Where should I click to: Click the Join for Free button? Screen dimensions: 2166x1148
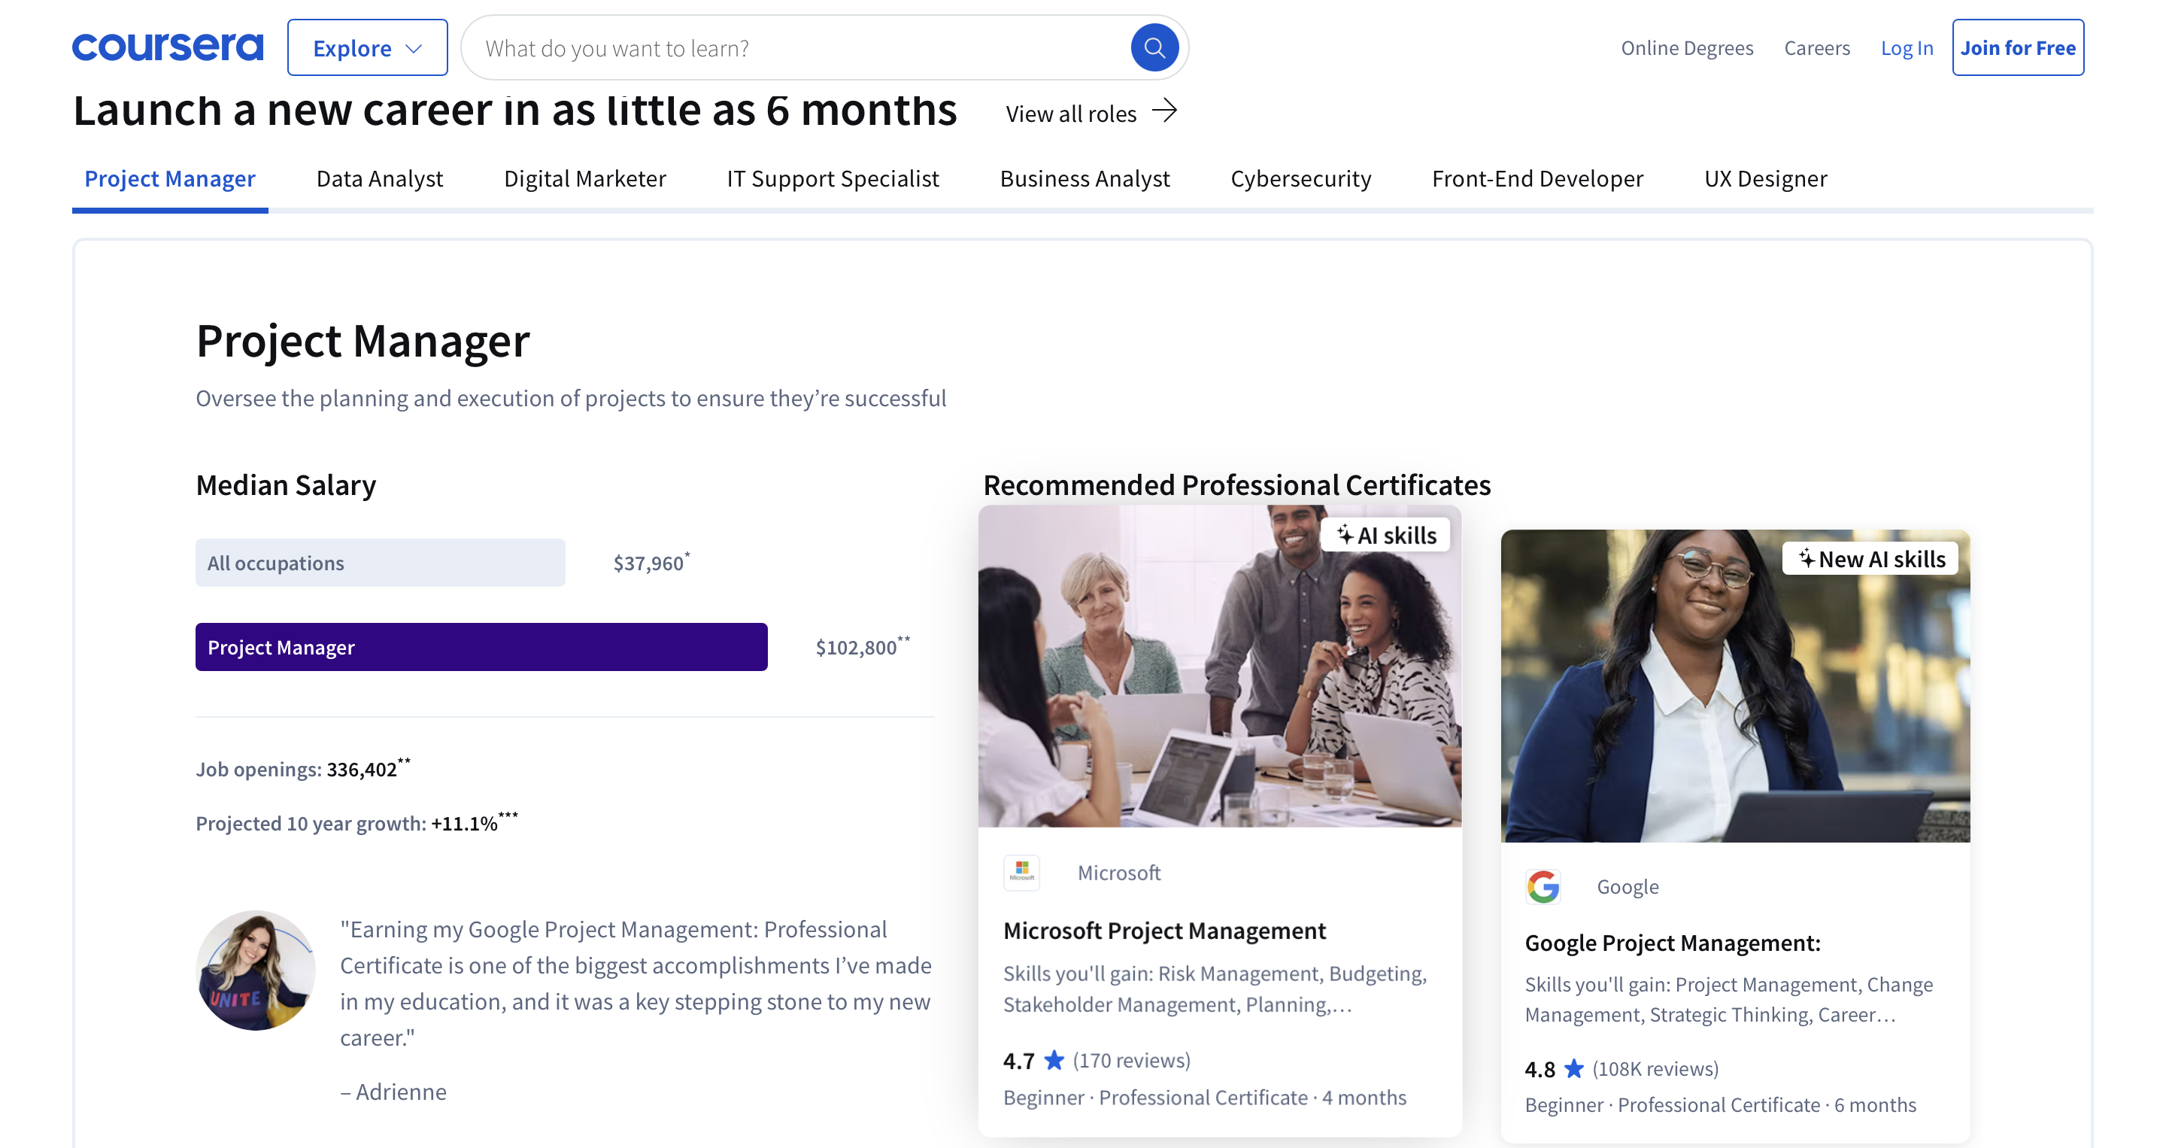(2017, 48)
